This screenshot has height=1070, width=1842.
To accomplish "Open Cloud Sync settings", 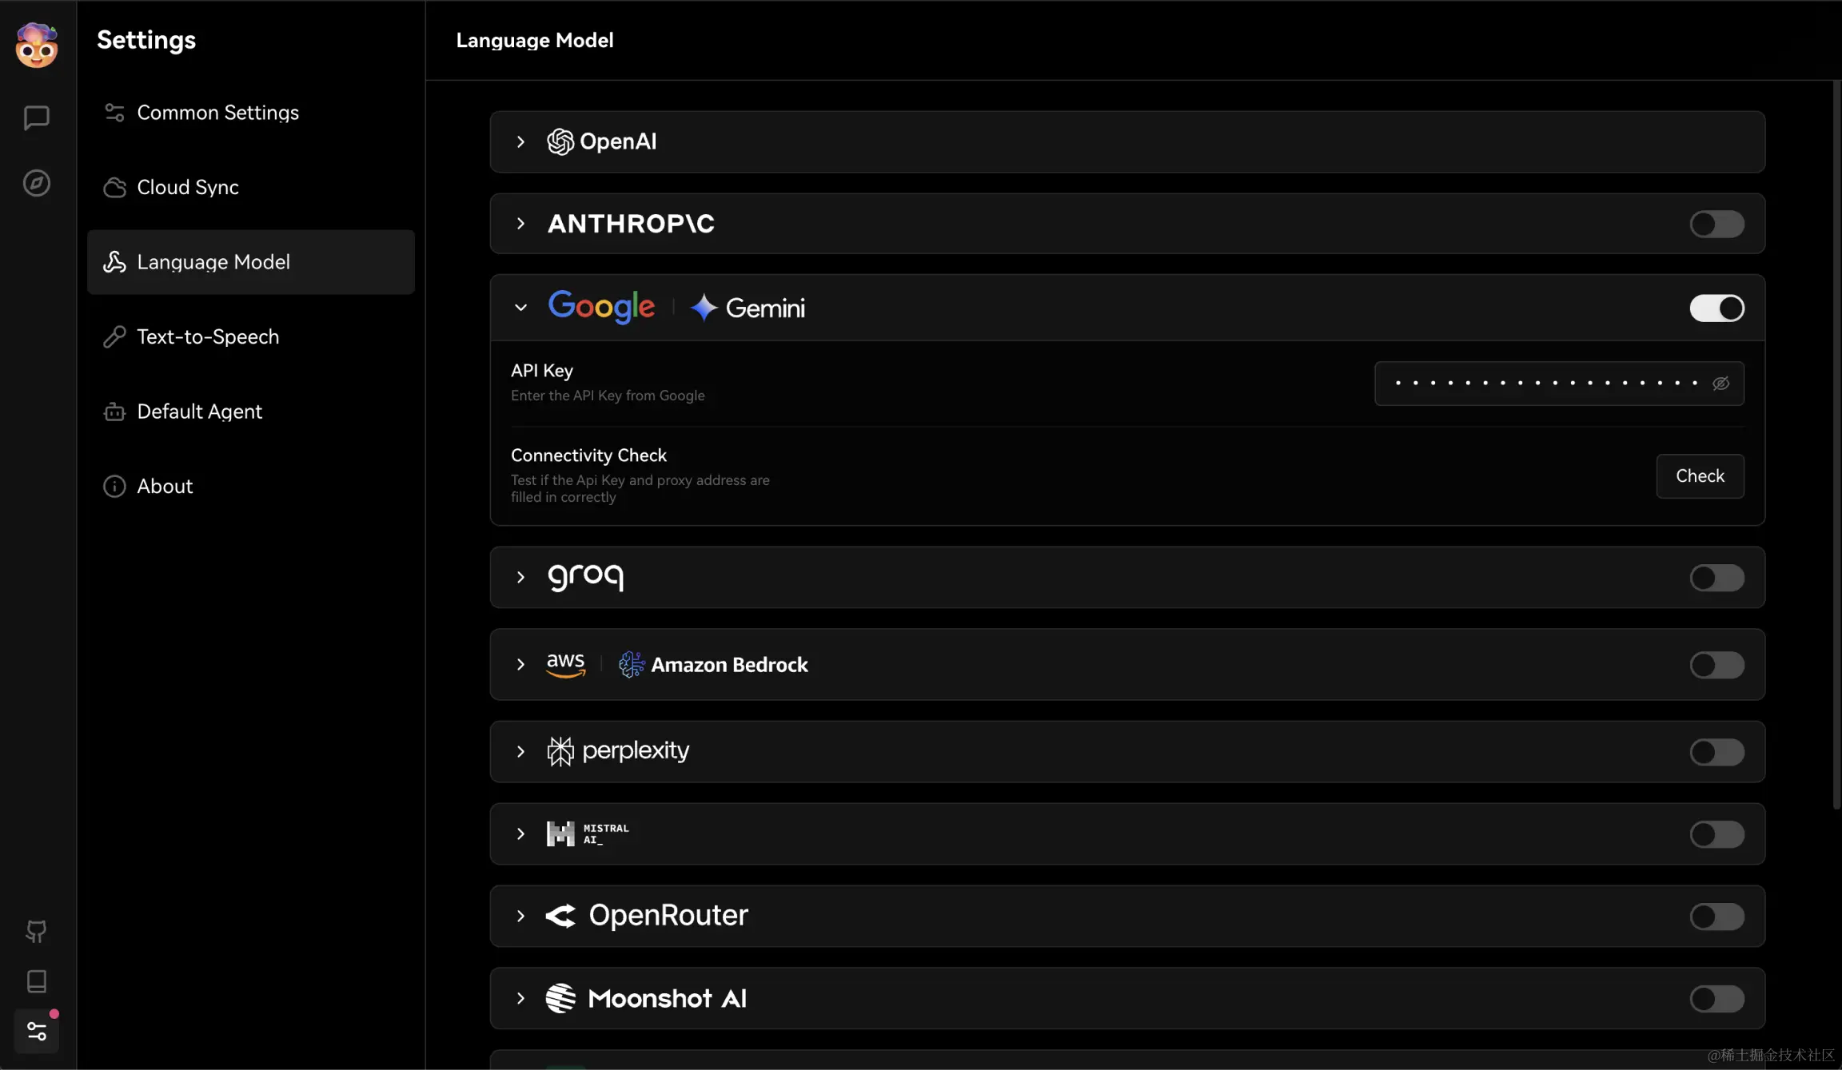I will coord(187,187).
